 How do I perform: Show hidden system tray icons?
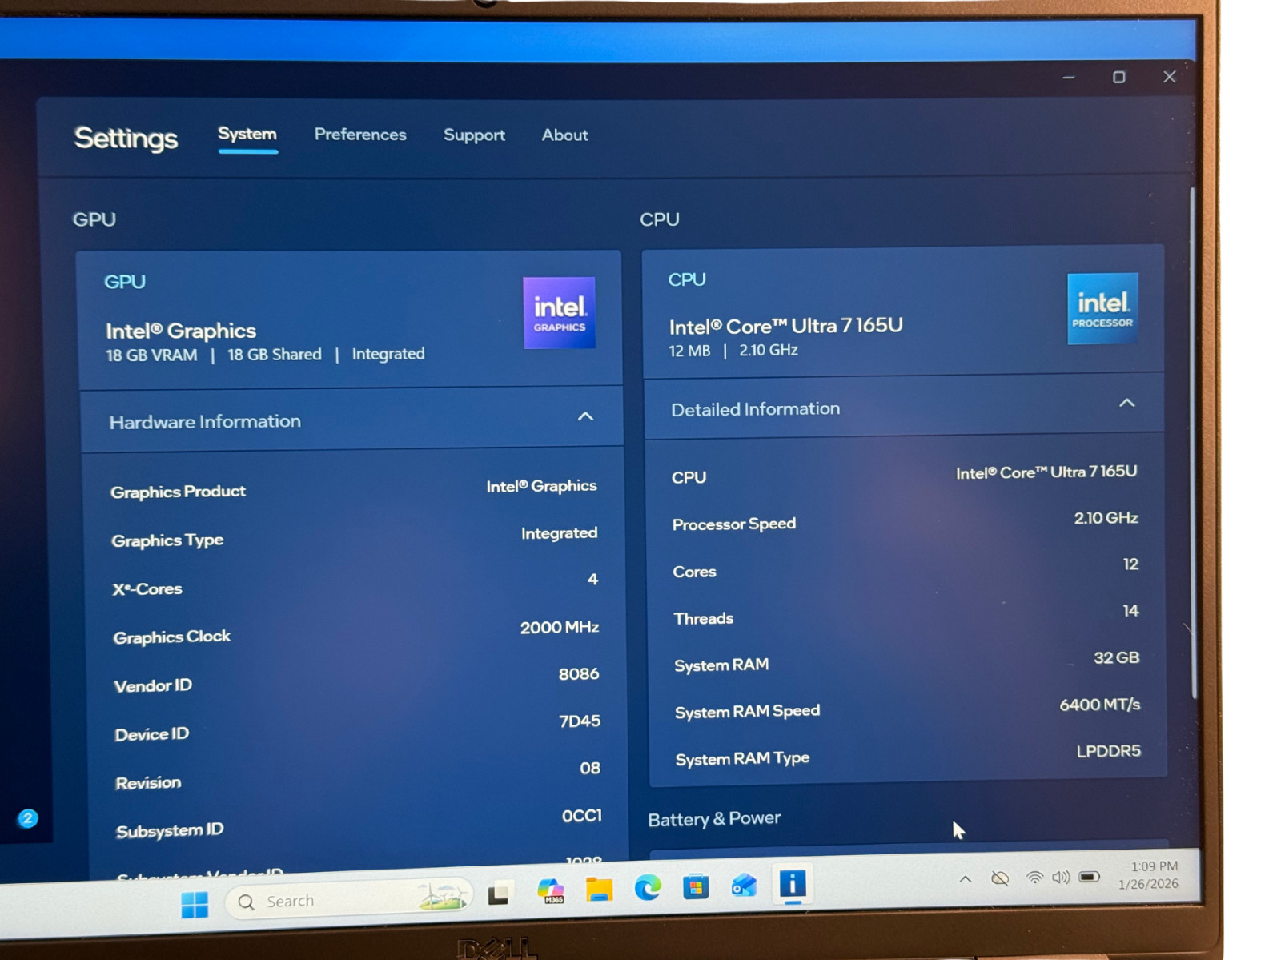pos(966,879)
